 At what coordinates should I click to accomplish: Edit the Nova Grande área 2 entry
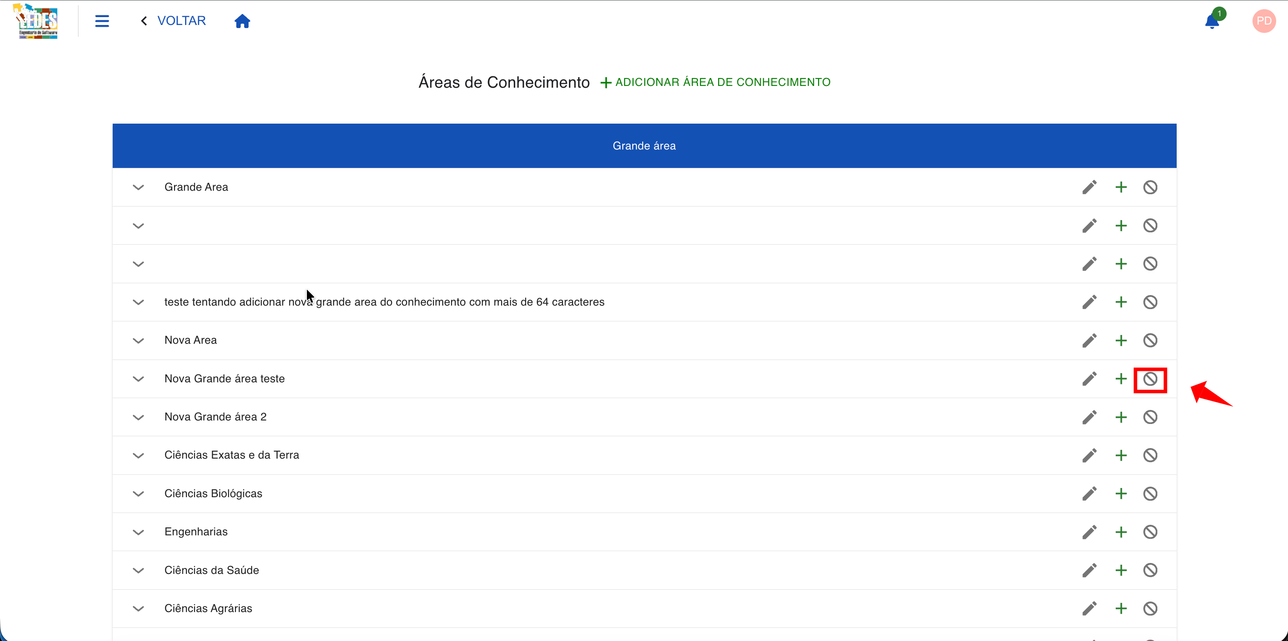[1090, 417]
